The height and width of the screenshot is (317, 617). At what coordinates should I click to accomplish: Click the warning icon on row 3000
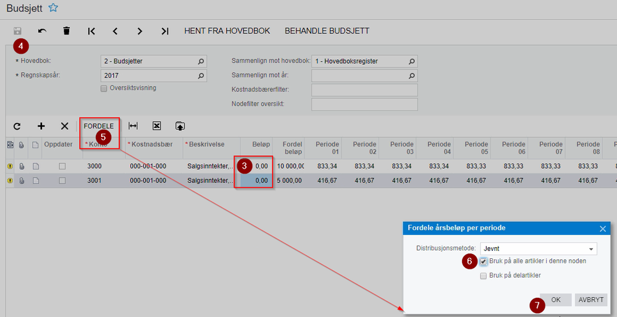10,167
